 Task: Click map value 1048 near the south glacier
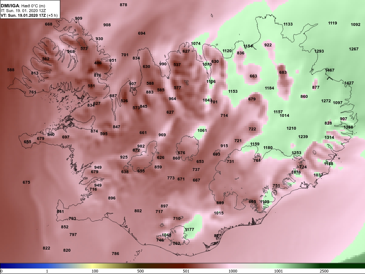pyautogui.click(x=166, y=235)
